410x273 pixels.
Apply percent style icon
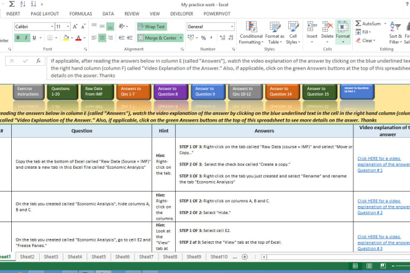point(203,38)
